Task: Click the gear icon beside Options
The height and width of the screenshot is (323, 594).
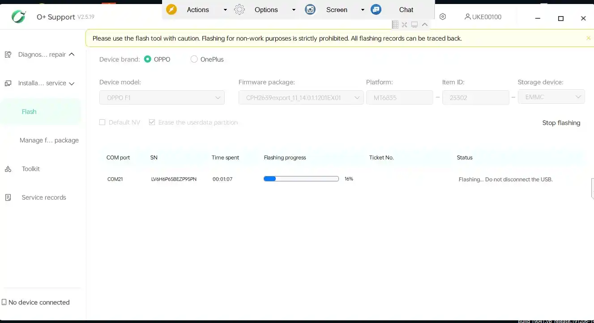Action: point(239,9)
